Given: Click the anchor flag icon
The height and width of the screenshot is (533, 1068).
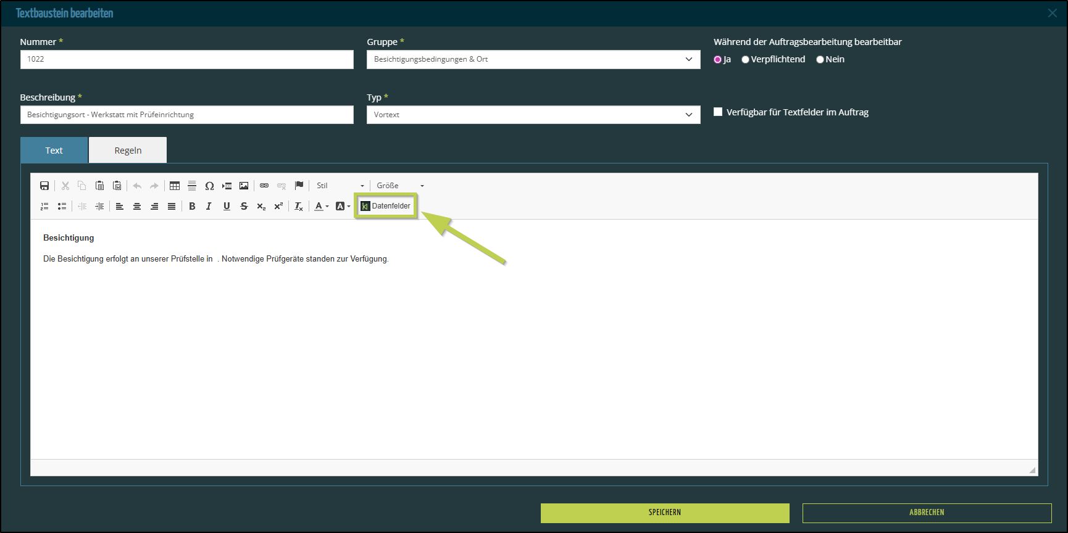Looking at the screenshot, I should point(299,186).
